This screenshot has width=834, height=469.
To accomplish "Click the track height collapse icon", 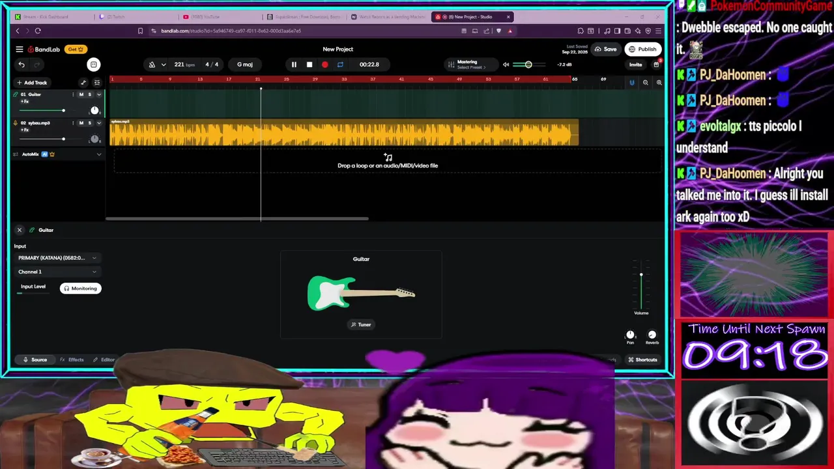I will click(x=97, y=83).
